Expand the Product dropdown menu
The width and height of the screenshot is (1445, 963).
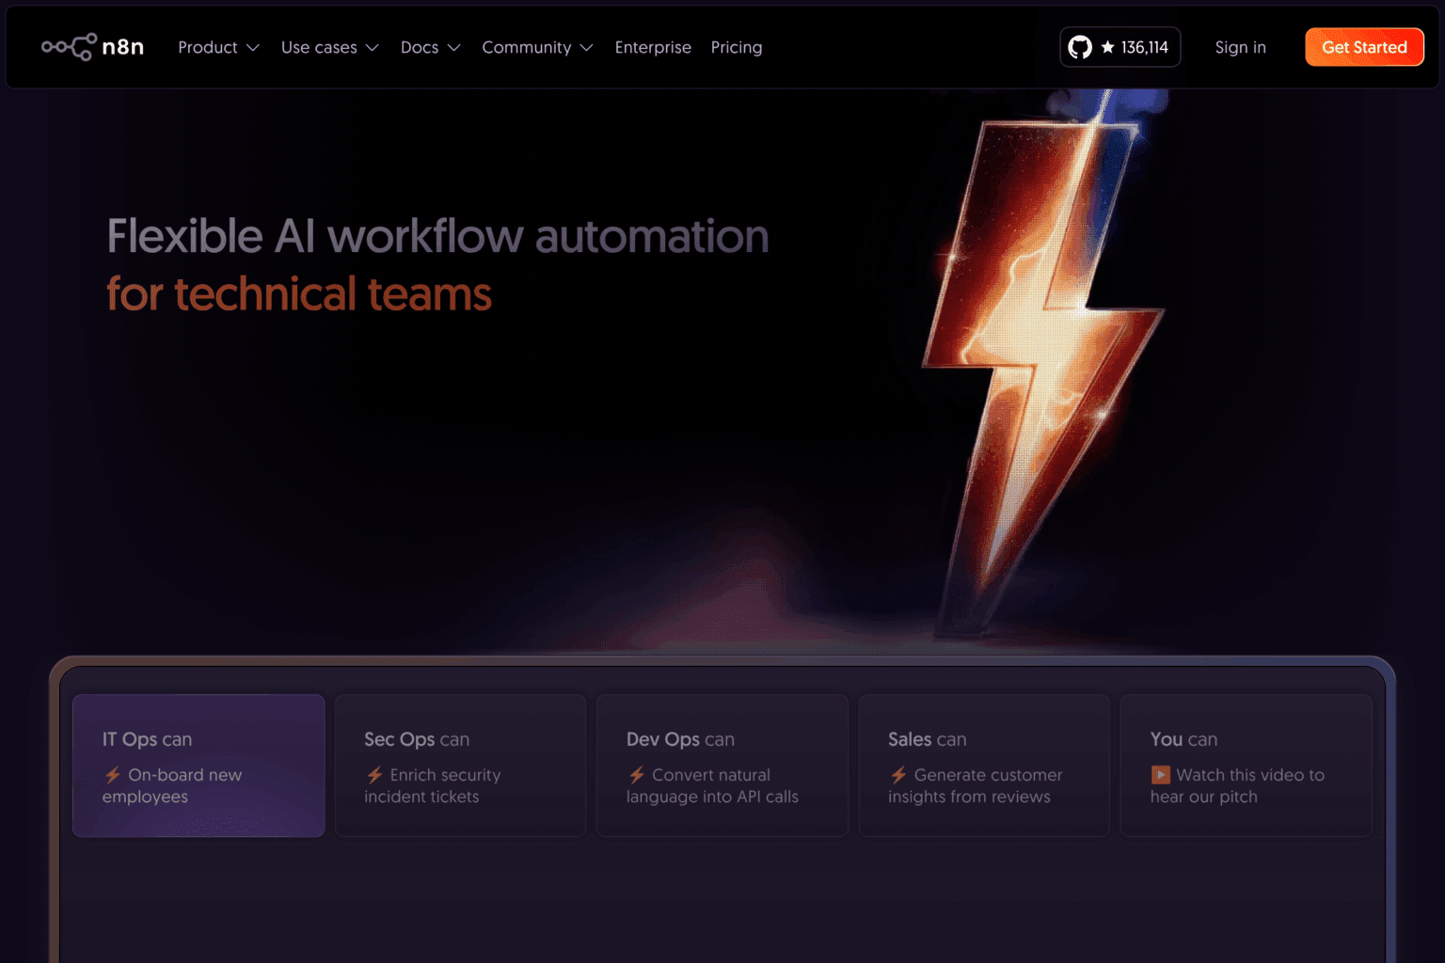218,47
